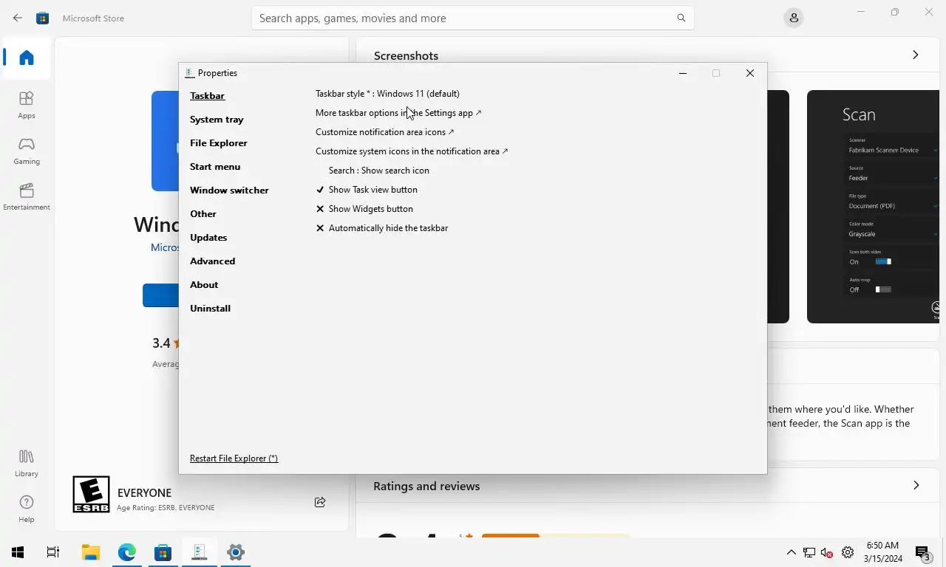Show hidden tray icons chevron
Screen dimensions: 946x567
[x=791, y=552]
